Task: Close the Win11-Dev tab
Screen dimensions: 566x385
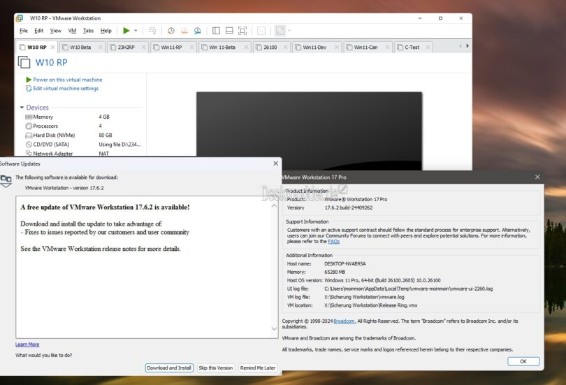Action: tap(337, 48)
